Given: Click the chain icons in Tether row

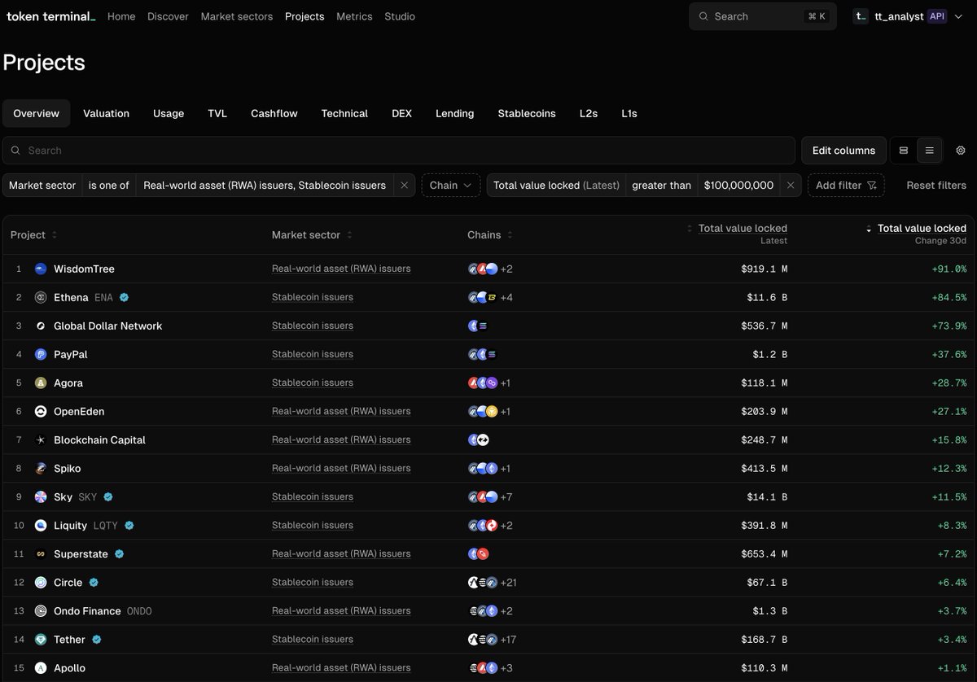Looking at the screenshot, I should (482, 639).
